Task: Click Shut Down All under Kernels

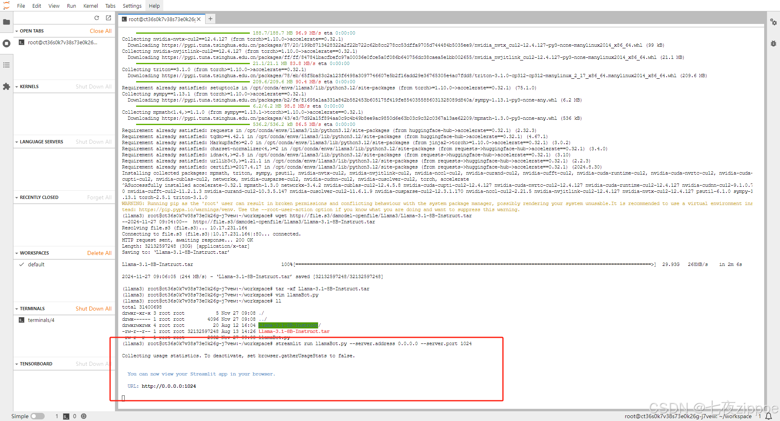Action: [93, 86]
